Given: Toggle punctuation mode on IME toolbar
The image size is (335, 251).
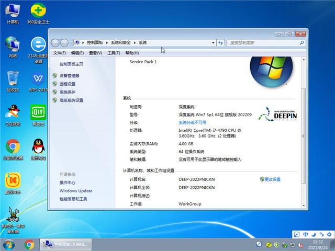Looking at the screenshot, I should 321,234.
